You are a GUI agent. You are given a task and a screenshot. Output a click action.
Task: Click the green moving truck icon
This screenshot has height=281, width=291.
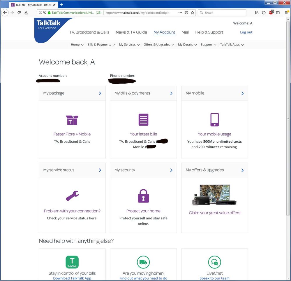click(143, 262)
